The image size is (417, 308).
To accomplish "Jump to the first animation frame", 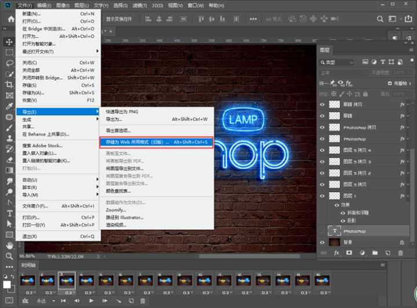I will (x=63, y=301).
